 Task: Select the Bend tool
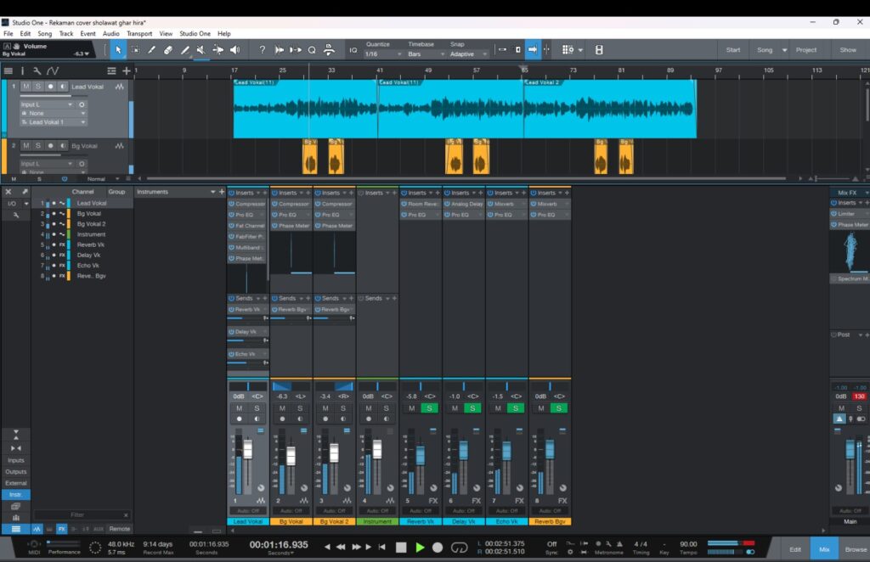[x=218, y=50]
